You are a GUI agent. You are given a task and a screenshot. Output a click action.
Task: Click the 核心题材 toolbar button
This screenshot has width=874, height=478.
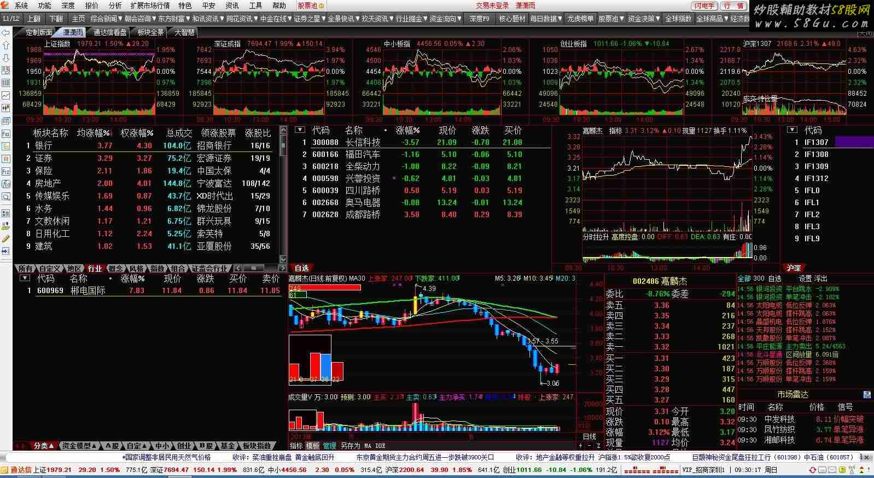512,19
